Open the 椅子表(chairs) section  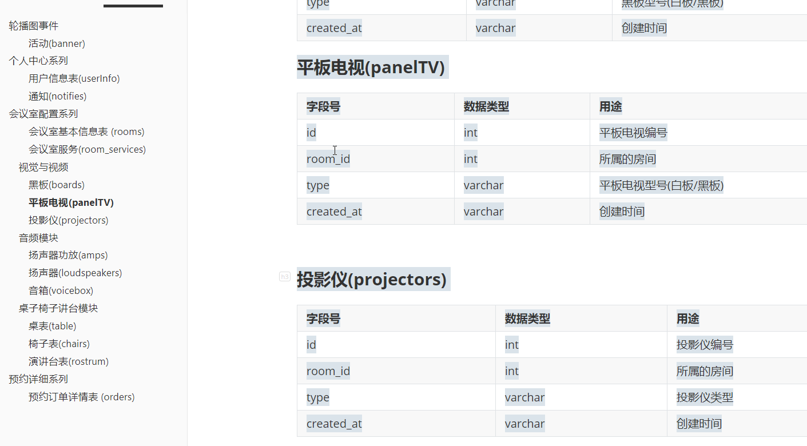[x=60, y=343]
